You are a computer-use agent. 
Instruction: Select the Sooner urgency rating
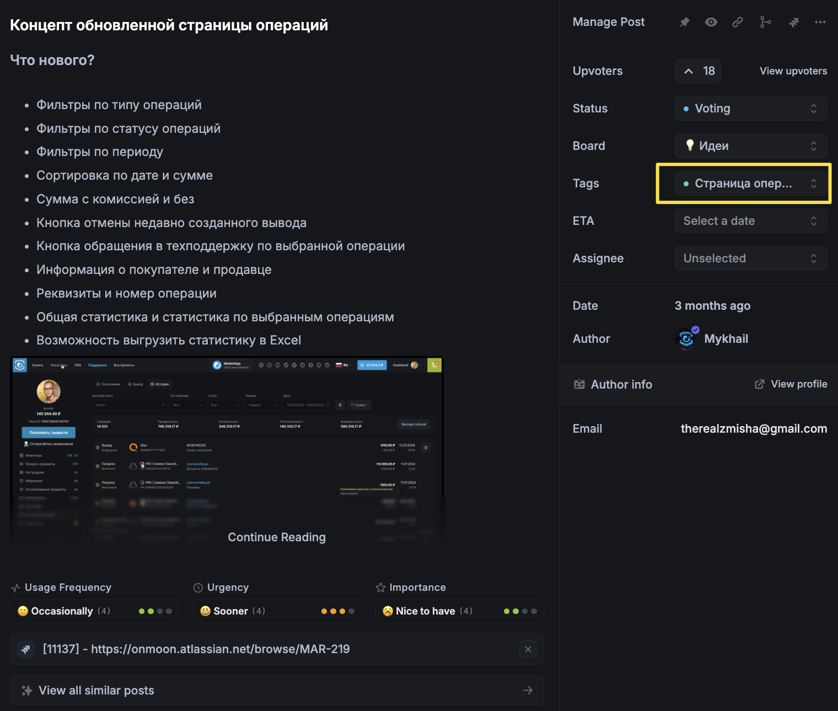click(277, 611)
